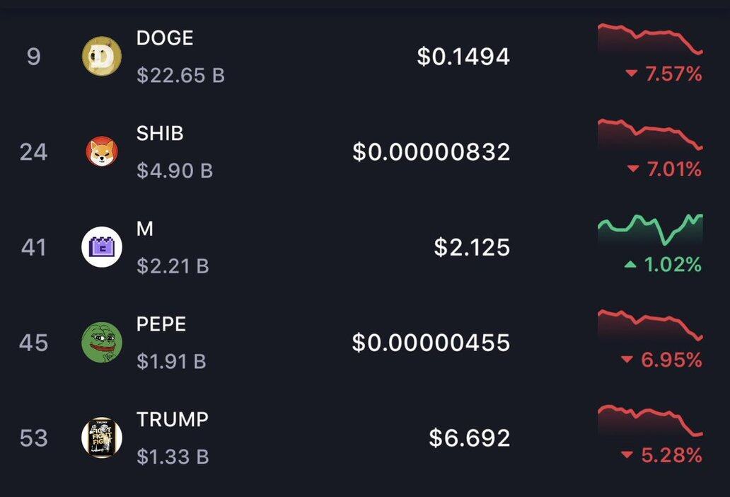Click the purple M token logo
Image resolution: width=730 pixels, height=497 pixels.
pos(102,247)
